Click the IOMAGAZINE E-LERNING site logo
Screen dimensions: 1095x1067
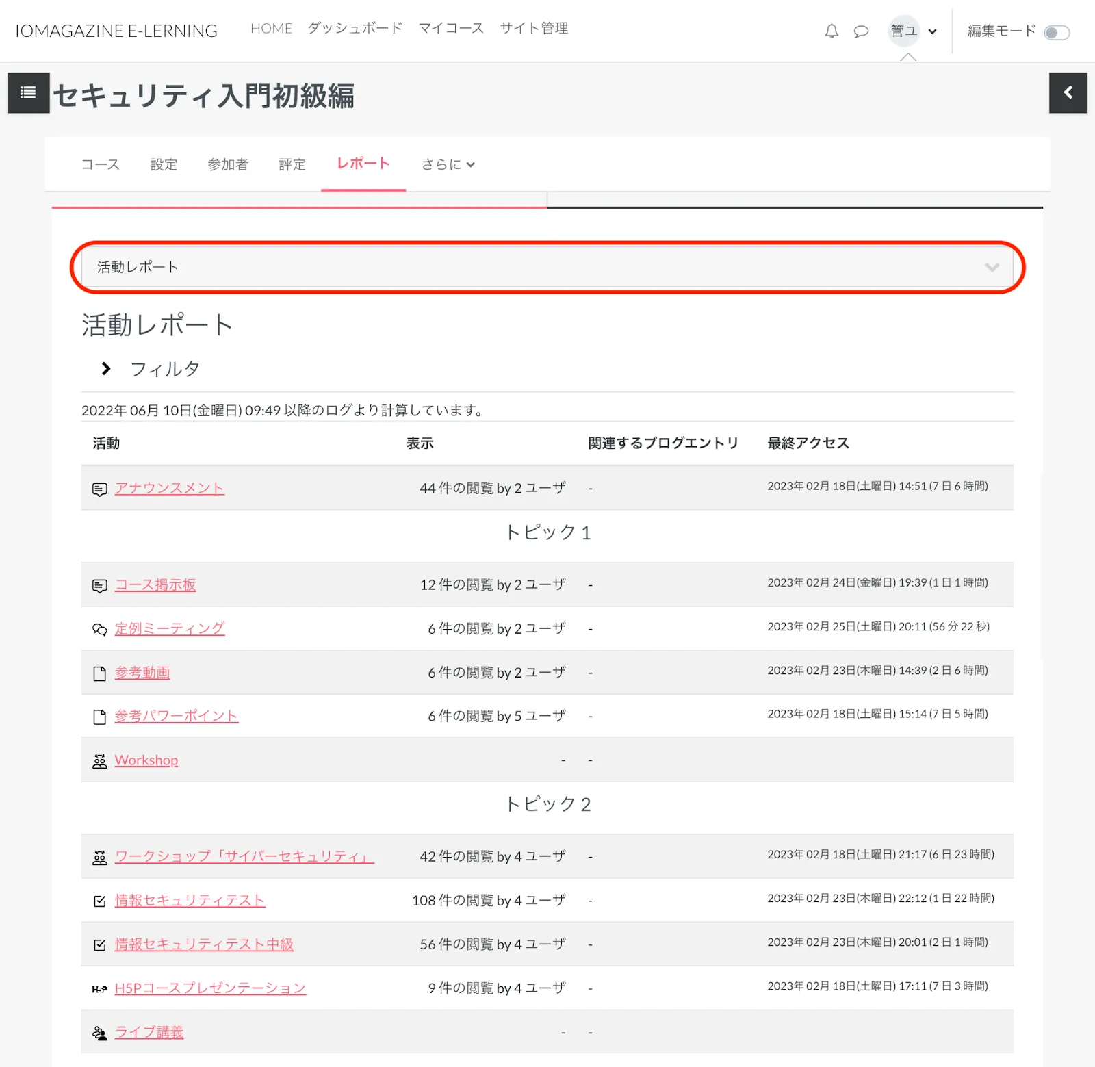116,31
